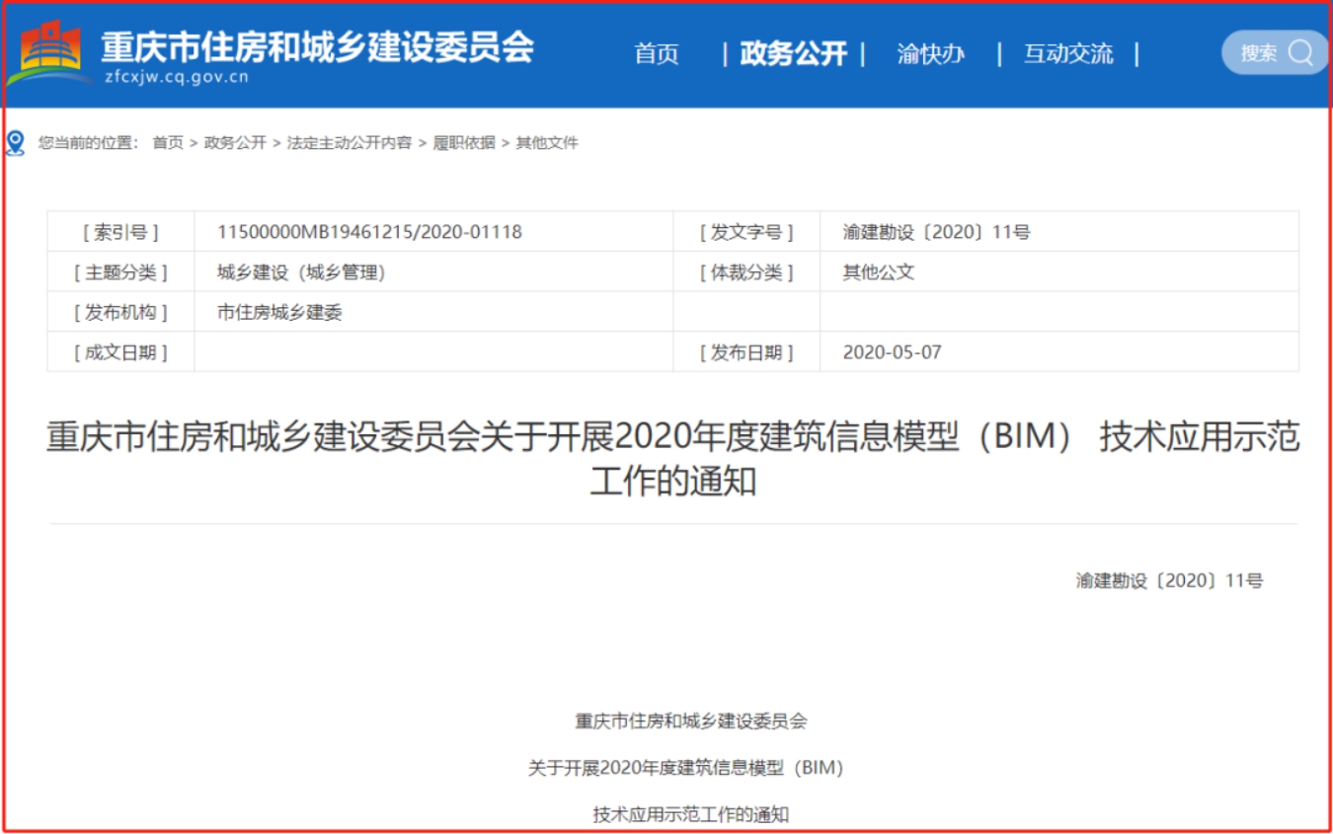
Task: Open the 政务公开 navigation menu item
Action: coord(793,53)
